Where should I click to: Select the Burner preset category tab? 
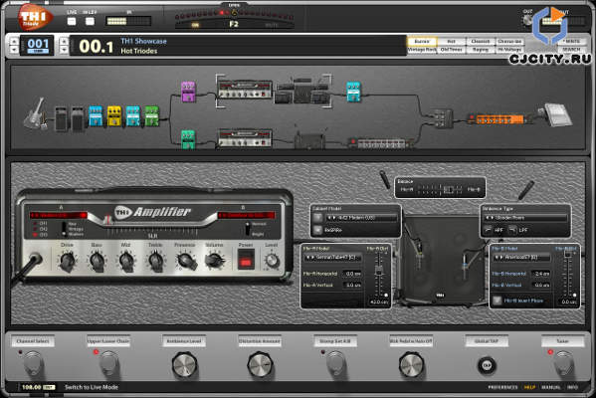point(422,41)
